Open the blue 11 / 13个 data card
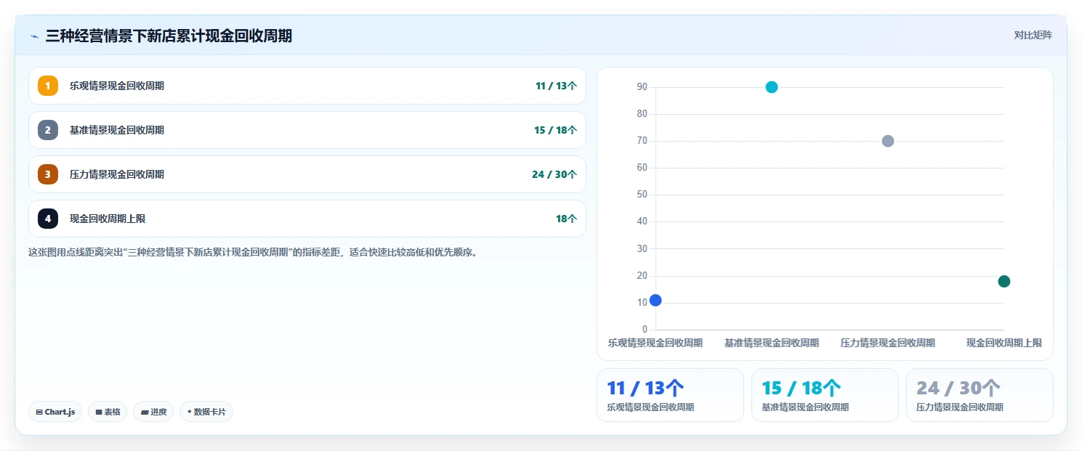The image size is (1082, 451). pos(670,395)
